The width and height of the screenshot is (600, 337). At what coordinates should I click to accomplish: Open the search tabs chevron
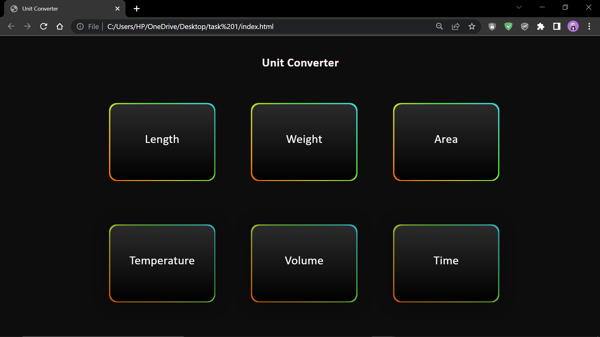coord(519,7)
